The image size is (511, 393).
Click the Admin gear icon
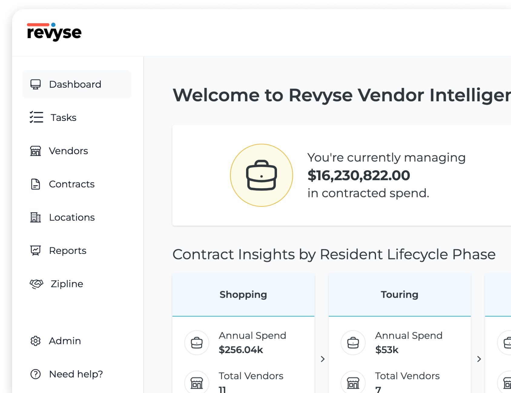coord(35,341)
